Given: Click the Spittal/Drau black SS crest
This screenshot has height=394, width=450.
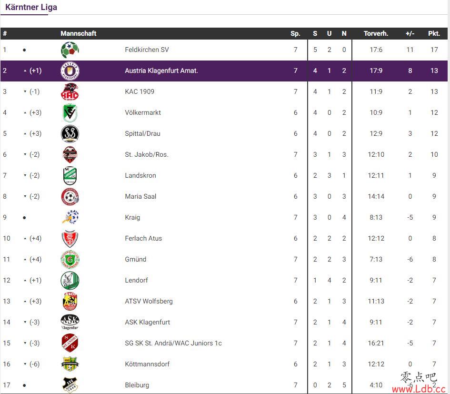Looking at the screenshot, I should point(70,134).
